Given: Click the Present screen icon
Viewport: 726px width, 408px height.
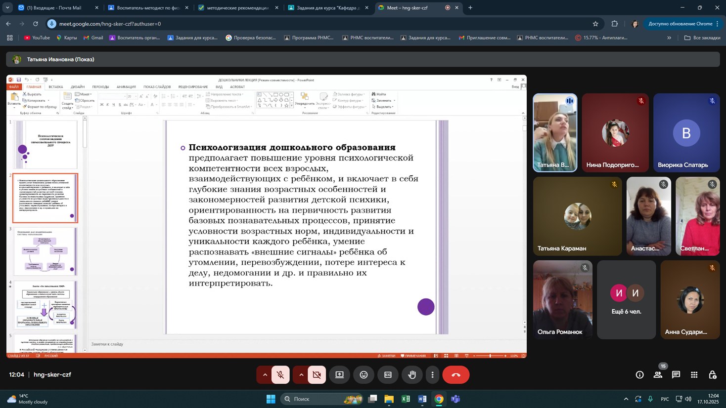Looking at the screenshot, I should pyautogui.click(x=339, y=375).
